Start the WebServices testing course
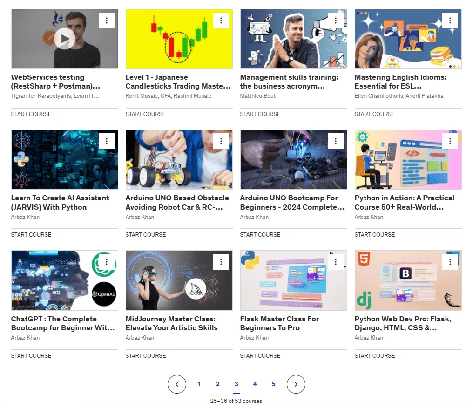This screenshot has width=473, height=409. [31, 114]
